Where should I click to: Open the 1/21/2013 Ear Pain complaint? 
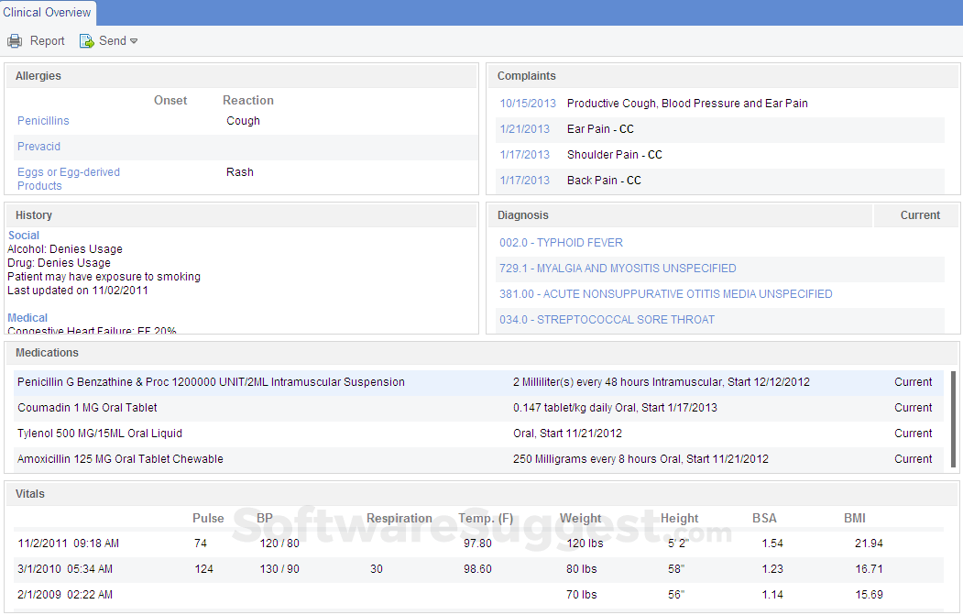click(525, 129)
